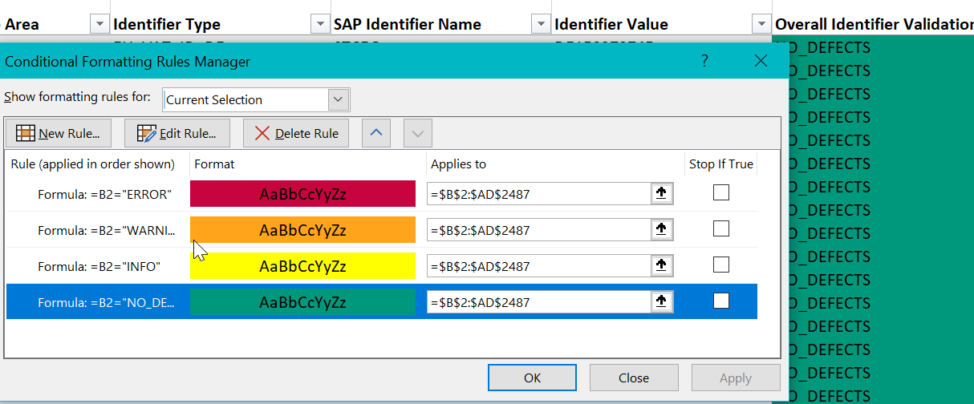Viewport: 974px width, 404px height.
Task: Select the INFO formula rule row
Action: click(x=99, y=266)
